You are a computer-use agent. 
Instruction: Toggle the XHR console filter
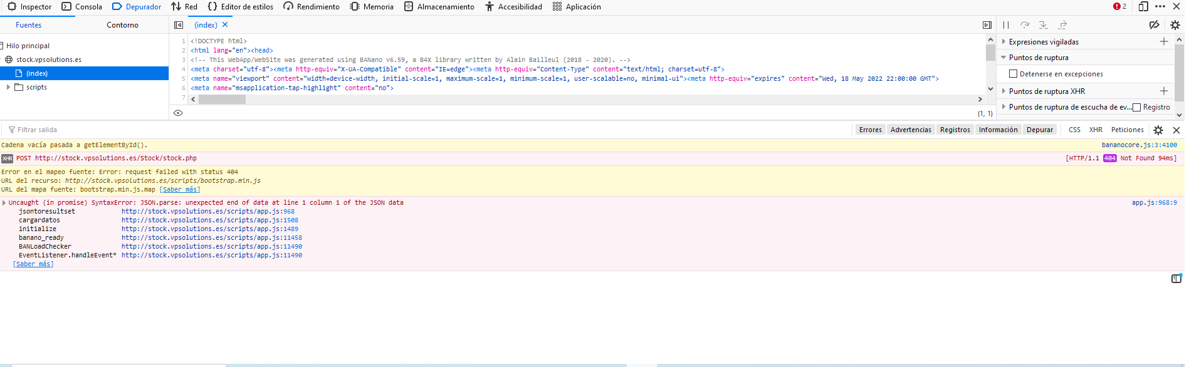click(x=1096, y=130)
